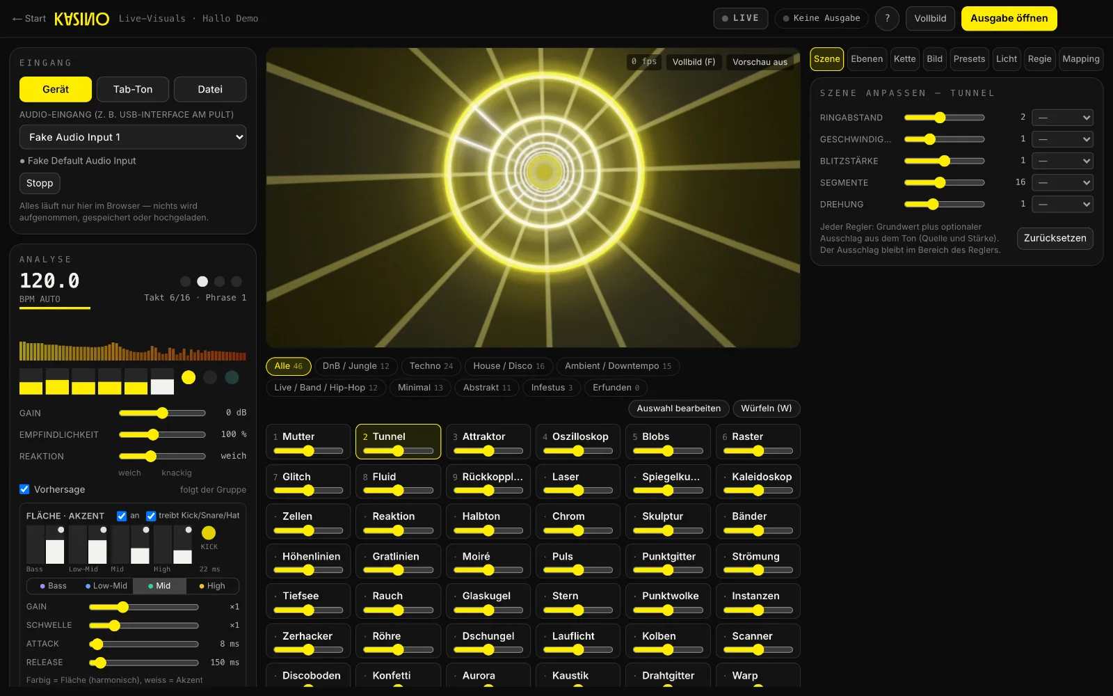Open the Geschwindigkeit modulation dropdown
This screenshot has height=696, width=1113.
[x=1062, y=139]
